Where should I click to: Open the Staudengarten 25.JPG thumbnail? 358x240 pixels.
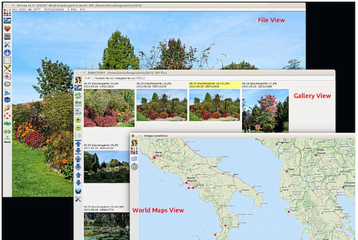109,108
